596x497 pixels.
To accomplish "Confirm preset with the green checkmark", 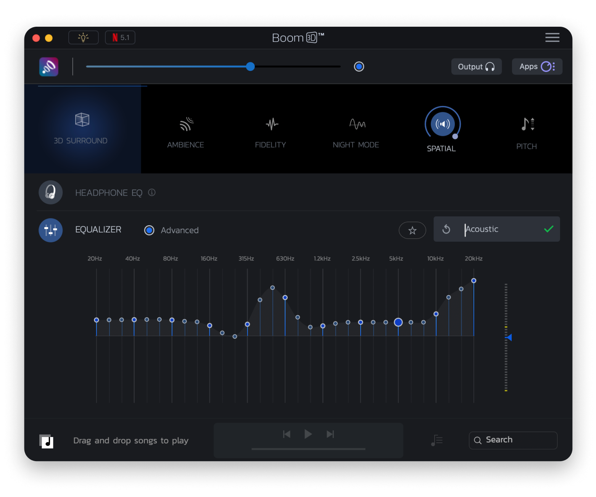I will coord(549,229).
